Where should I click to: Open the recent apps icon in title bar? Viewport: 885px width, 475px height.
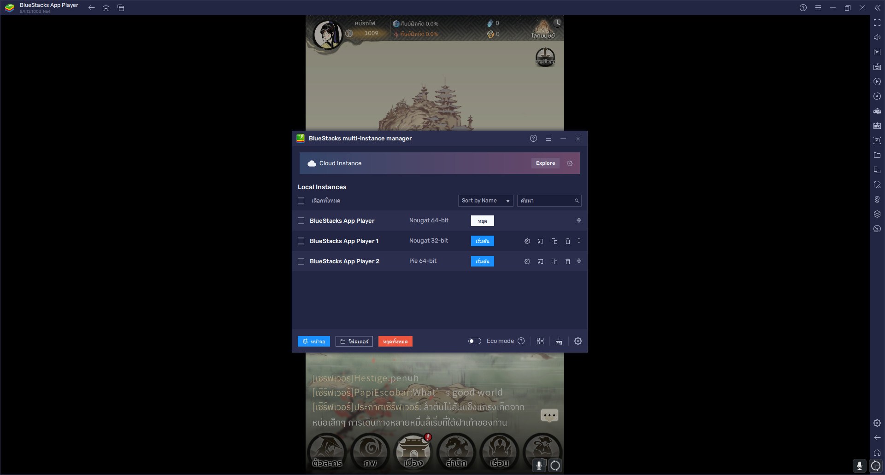tap(121, 8)
